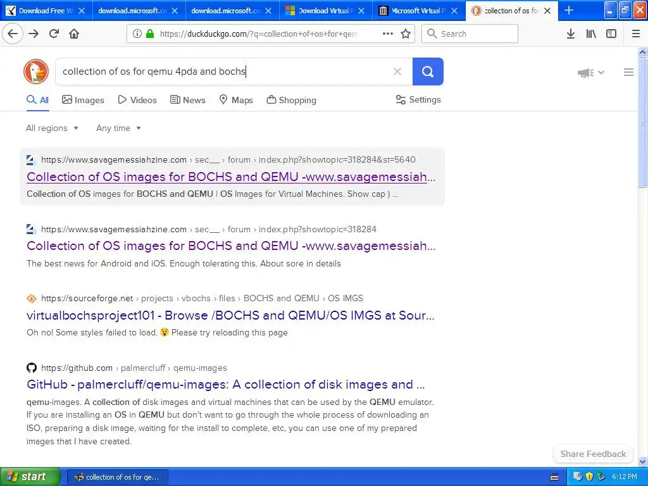Viewport: 648px width, 486px height.
Task: Click the megaphone announcements icon
Action: click(585, 73)
